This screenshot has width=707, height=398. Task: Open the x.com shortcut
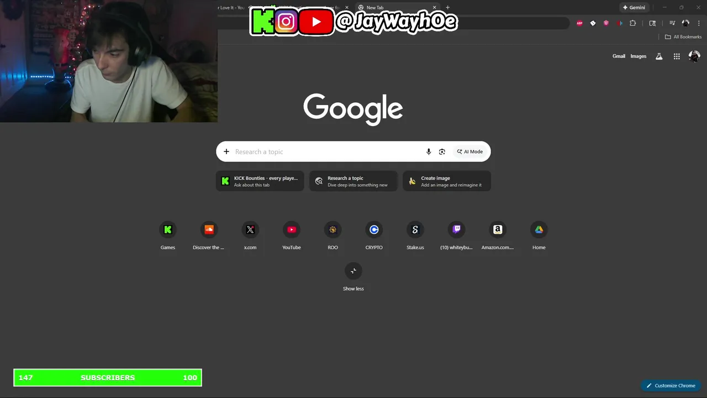coord(250,235)
